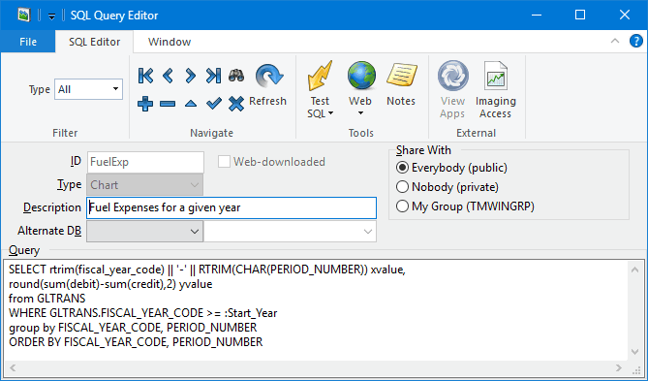Choose Everybody (public) sharing
The width and height of the screenshot is (648, 381).
pyautogui.click(x=451, y=168)
